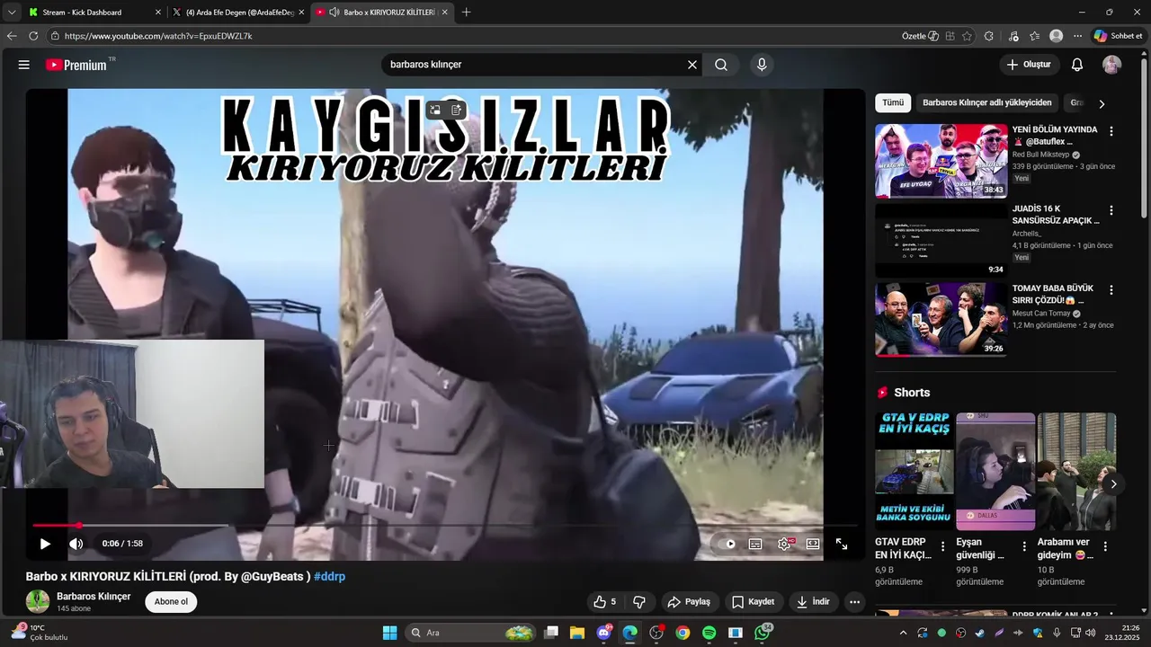Open YouTube notifications bell
Image resolution: width=1151 pixels, height=647 pixels.
point(1077,65)
